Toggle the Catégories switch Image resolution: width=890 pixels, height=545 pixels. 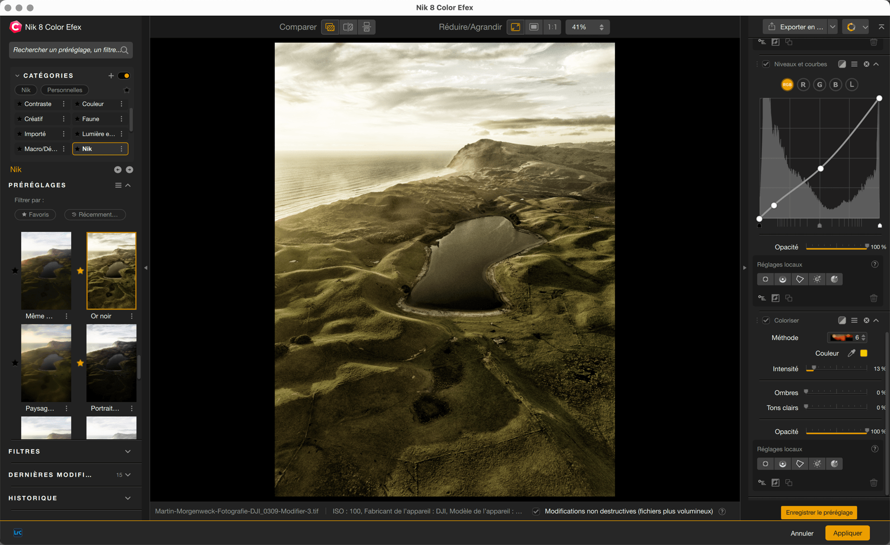124,76
